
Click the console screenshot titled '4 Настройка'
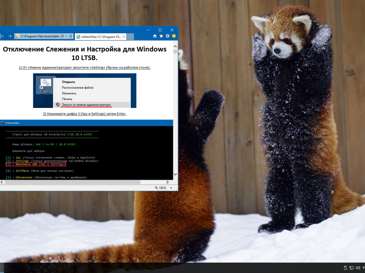tap(86, 150)
